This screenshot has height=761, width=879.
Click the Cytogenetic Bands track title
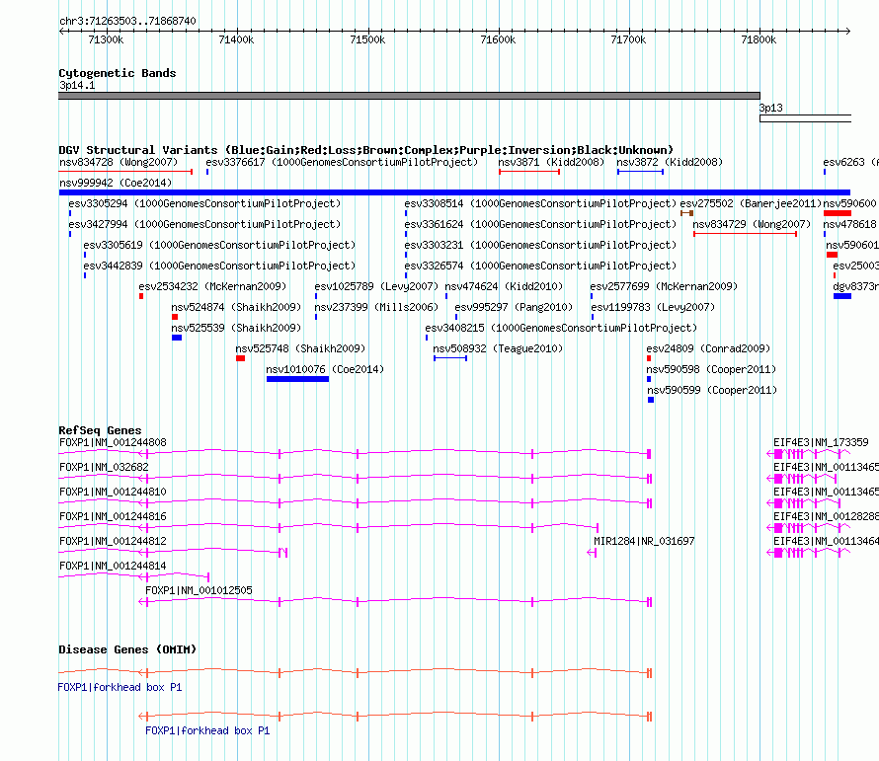(x=118, y=73)
